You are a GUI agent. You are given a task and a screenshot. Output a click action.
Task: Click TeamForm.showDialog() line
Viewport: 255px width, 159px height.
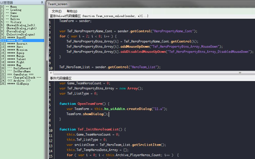(x=88, y=114)
